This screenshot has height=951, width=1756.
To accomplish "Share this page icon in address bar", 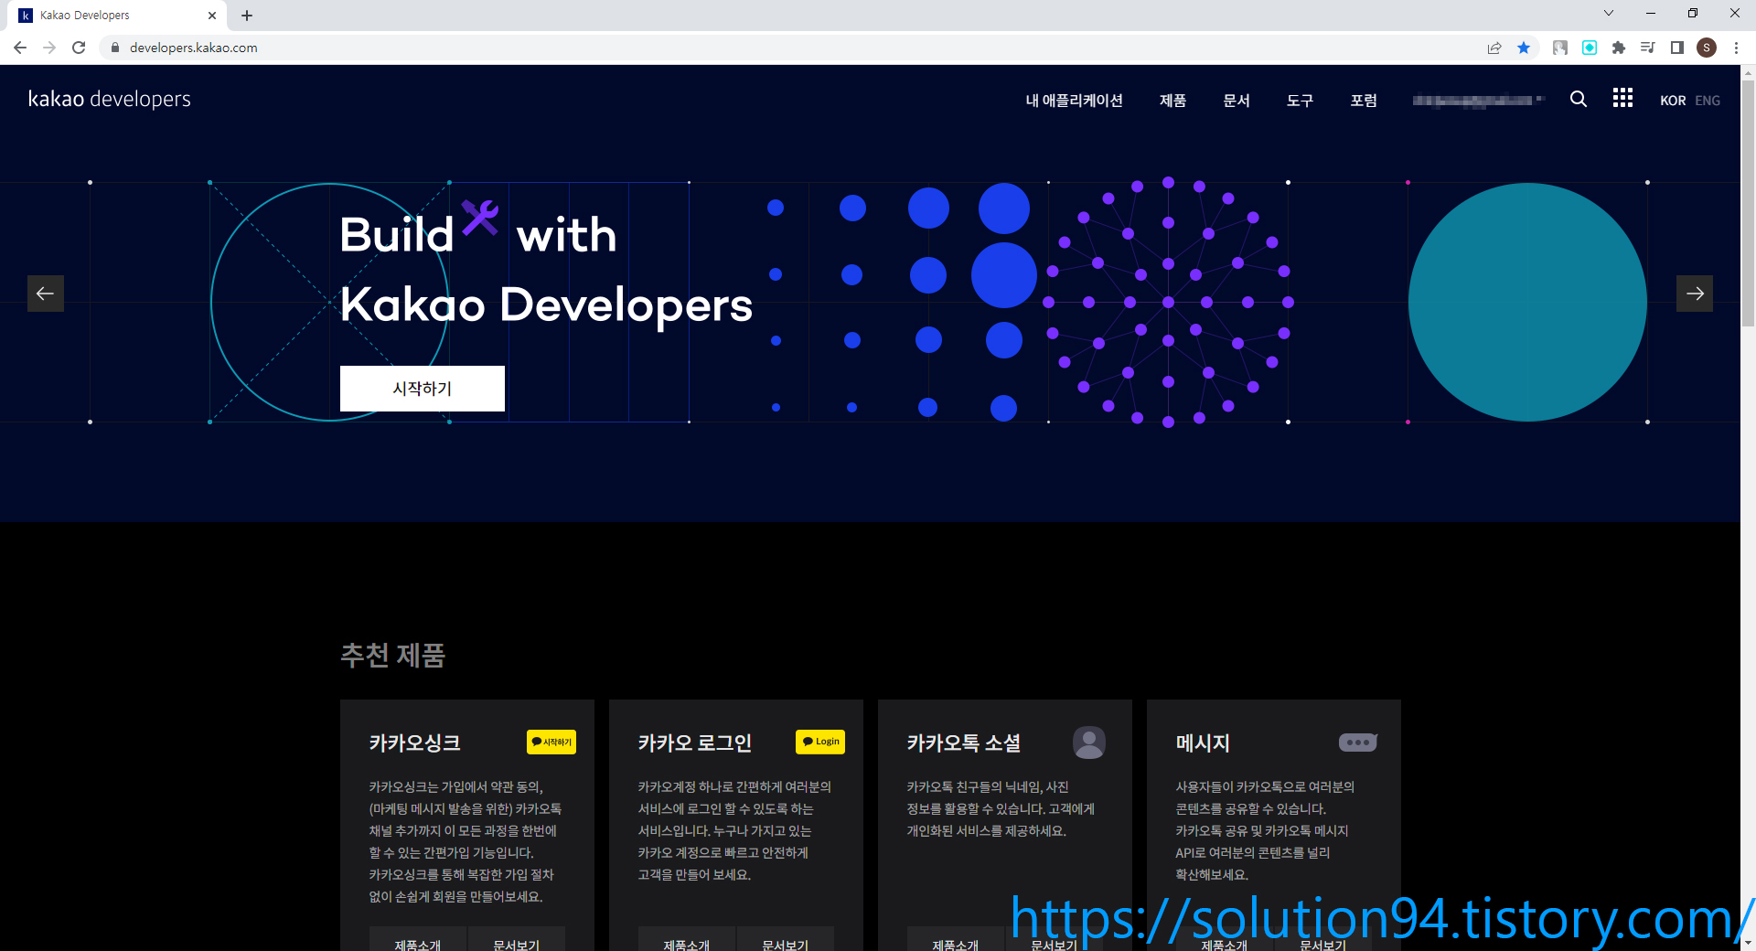I will pyautogui.click(x=1494, y=48).
